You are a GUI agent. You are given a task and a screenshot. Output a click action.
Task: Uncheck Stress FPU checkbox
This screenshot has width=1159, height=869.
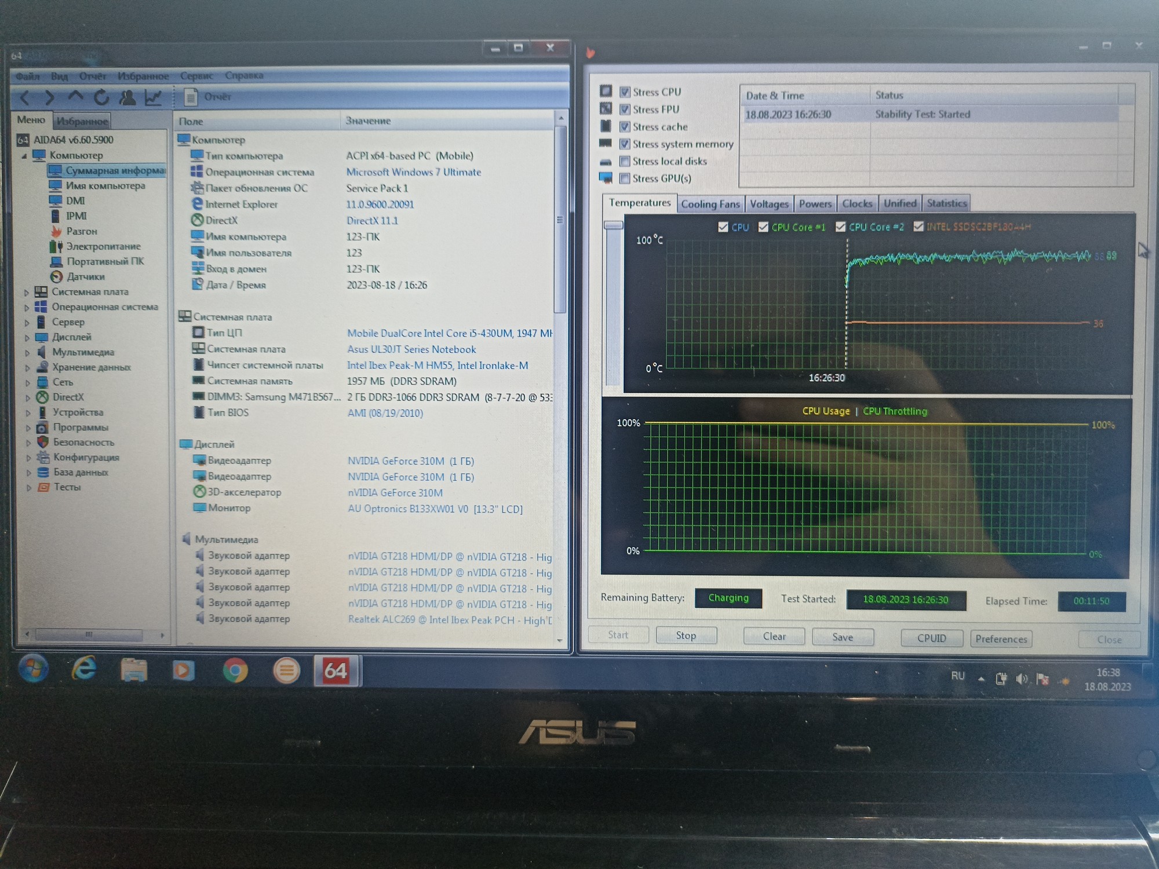(625, 109)
